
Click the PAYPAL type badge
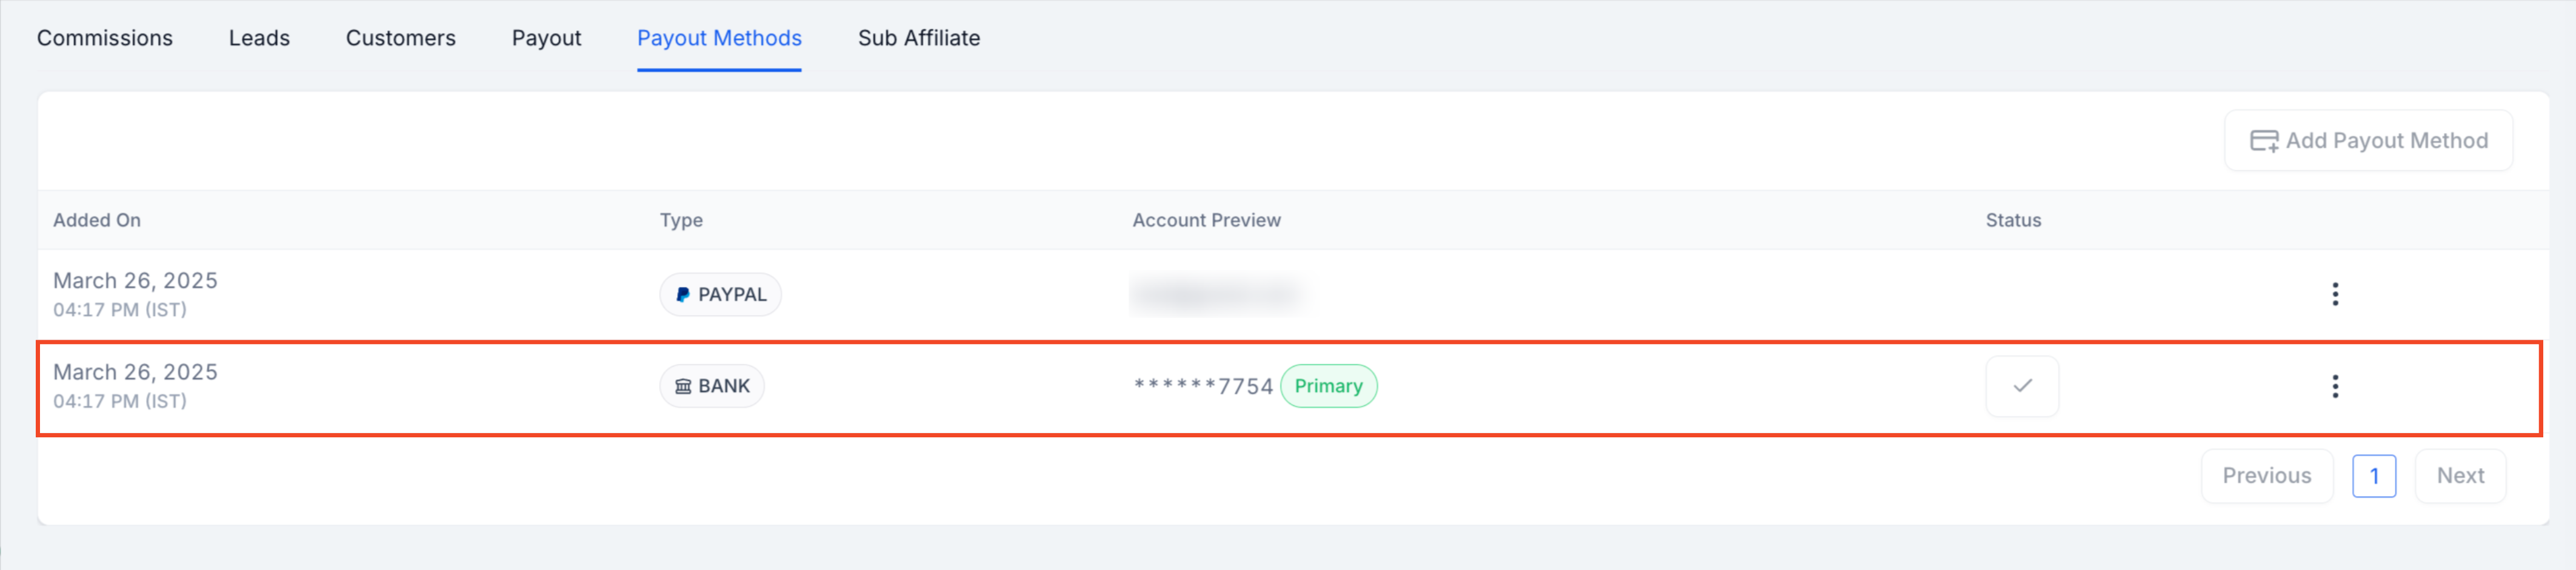tap(720, 295)
